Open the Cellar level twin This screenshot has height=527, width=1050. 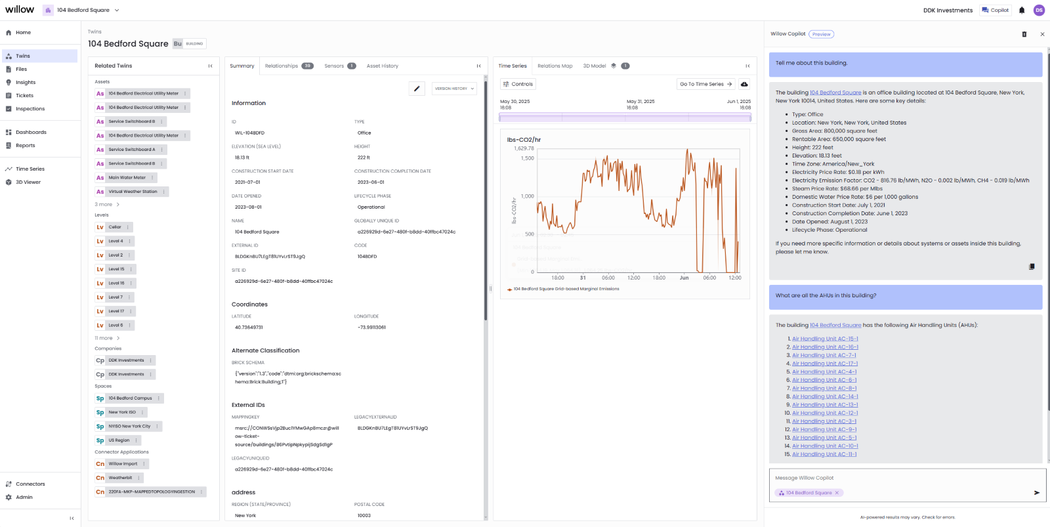pos(115,227)
